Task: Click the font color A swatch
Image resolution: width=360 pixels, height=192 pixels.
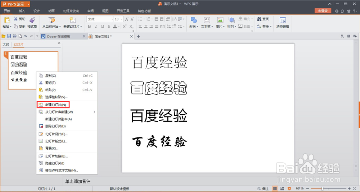Action: [x=115, y=27]
